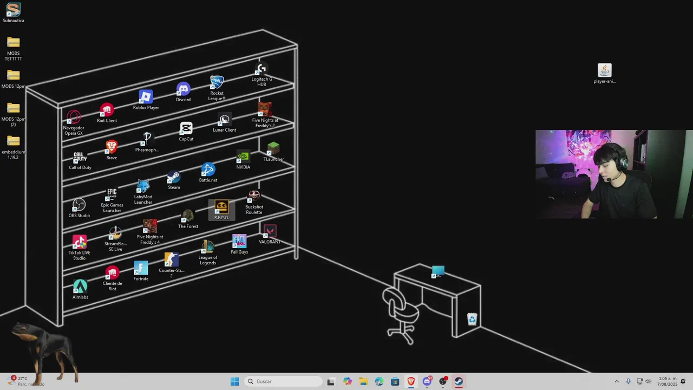693x390 pixels.
Task: Open File Explorer from the taskbar
Action: (363, 381)
